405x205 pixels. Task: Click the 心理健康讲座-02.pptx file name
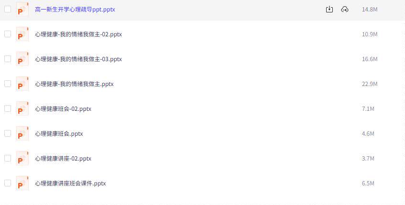pos(63,159)
